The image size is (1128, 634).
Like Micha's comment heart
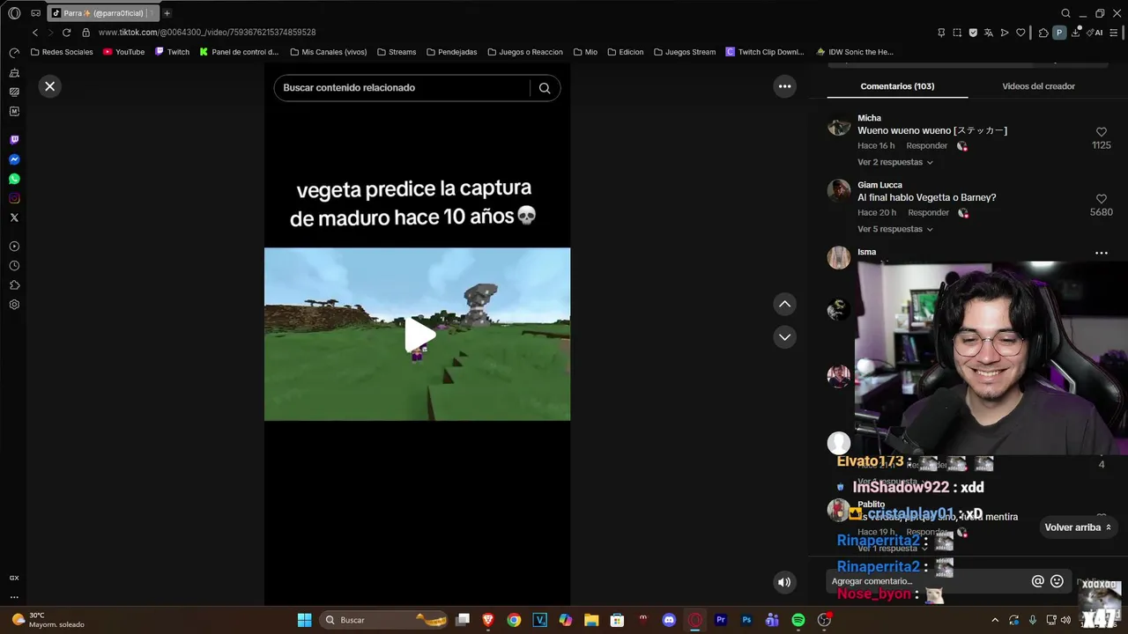[1101, 132]
